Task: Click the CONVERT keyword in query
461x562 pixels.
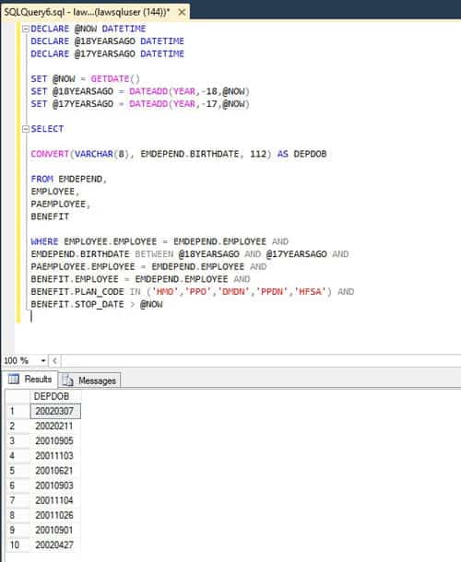Action: (50, 154)
